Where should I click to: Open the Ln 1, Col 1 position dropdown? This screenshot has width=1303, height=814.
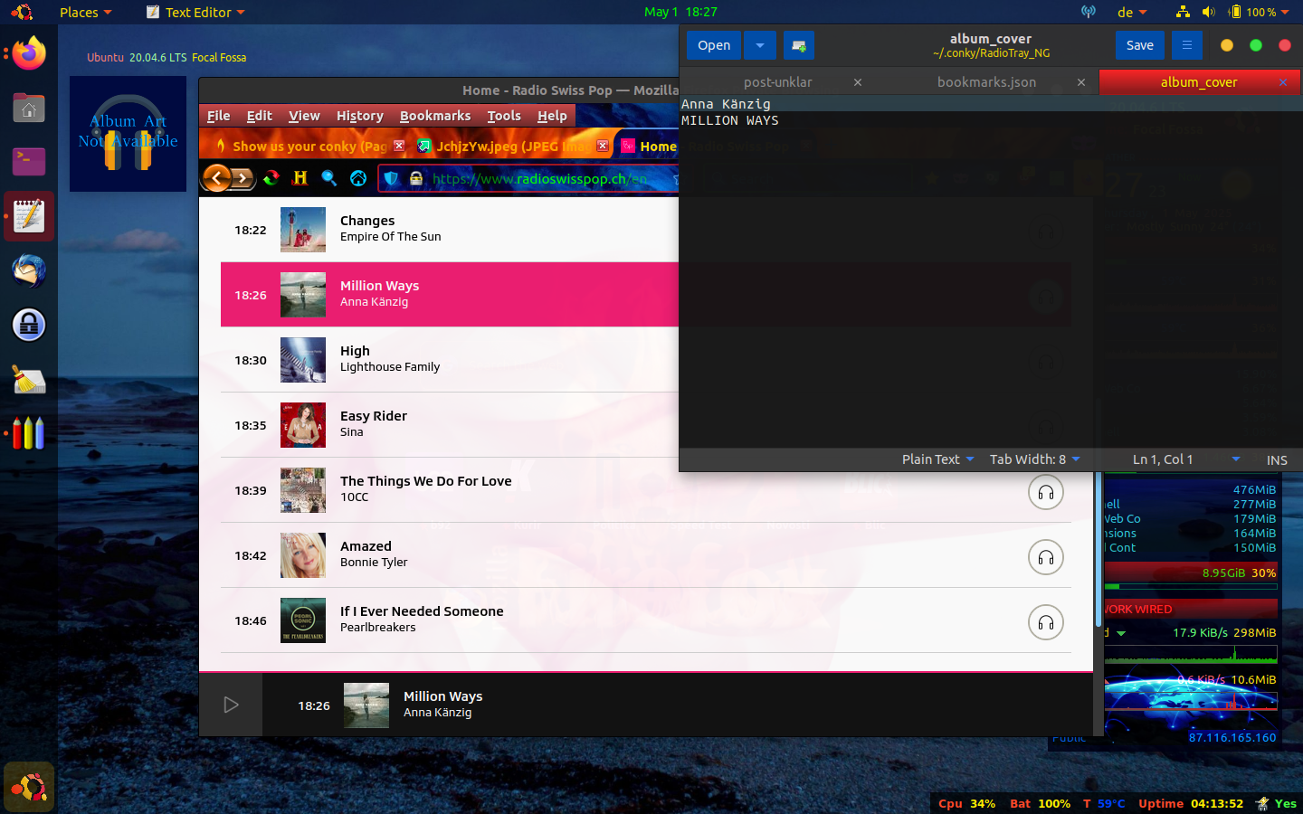(1186, 459)
